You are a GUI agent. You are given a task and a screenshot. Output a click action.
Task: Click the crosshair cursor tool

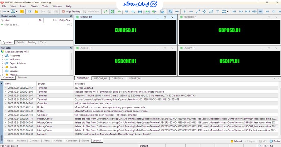point(177,12)
